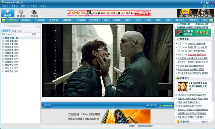This screenshot has height=129, width=215.
Task: Expand the 军事揭秘 (285) category
Action: 3,62
